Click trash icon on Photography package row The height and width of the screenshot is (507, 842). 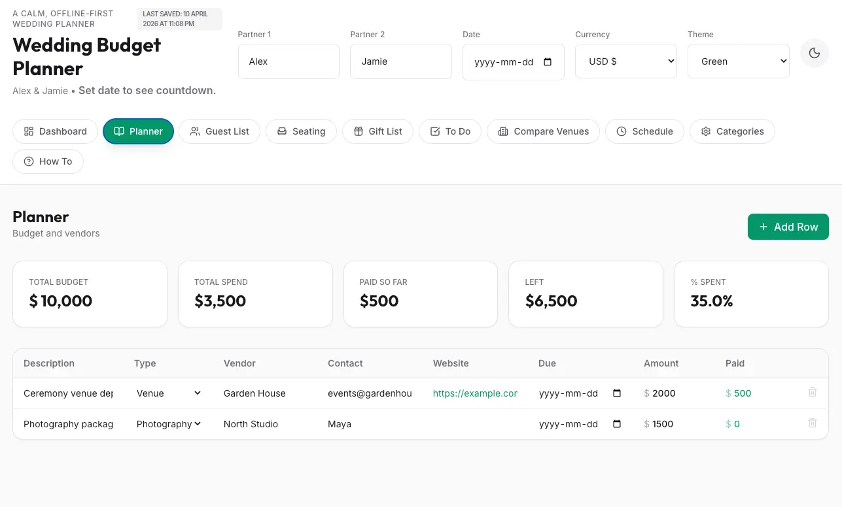[812, 423]
